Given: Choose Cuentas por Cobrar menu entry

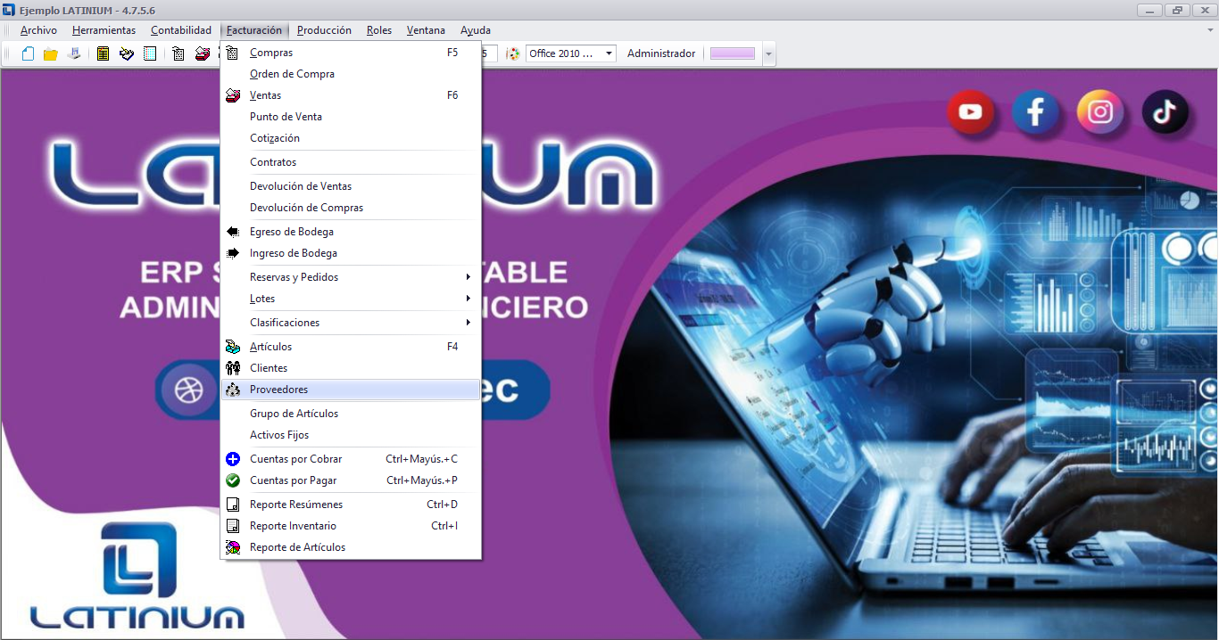Looking at the screenshot, I should pos(295,459).
